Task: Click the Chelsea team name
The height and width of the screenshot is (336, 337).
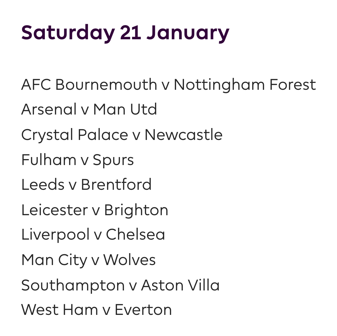Action: pos(135,235)
